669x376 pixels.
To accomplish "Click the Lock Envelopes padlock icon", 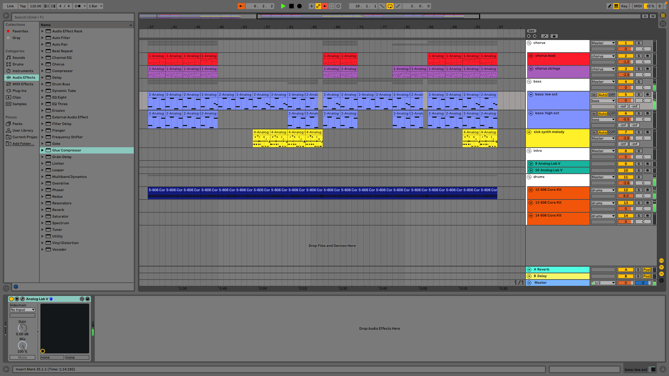I will point(554,36).
